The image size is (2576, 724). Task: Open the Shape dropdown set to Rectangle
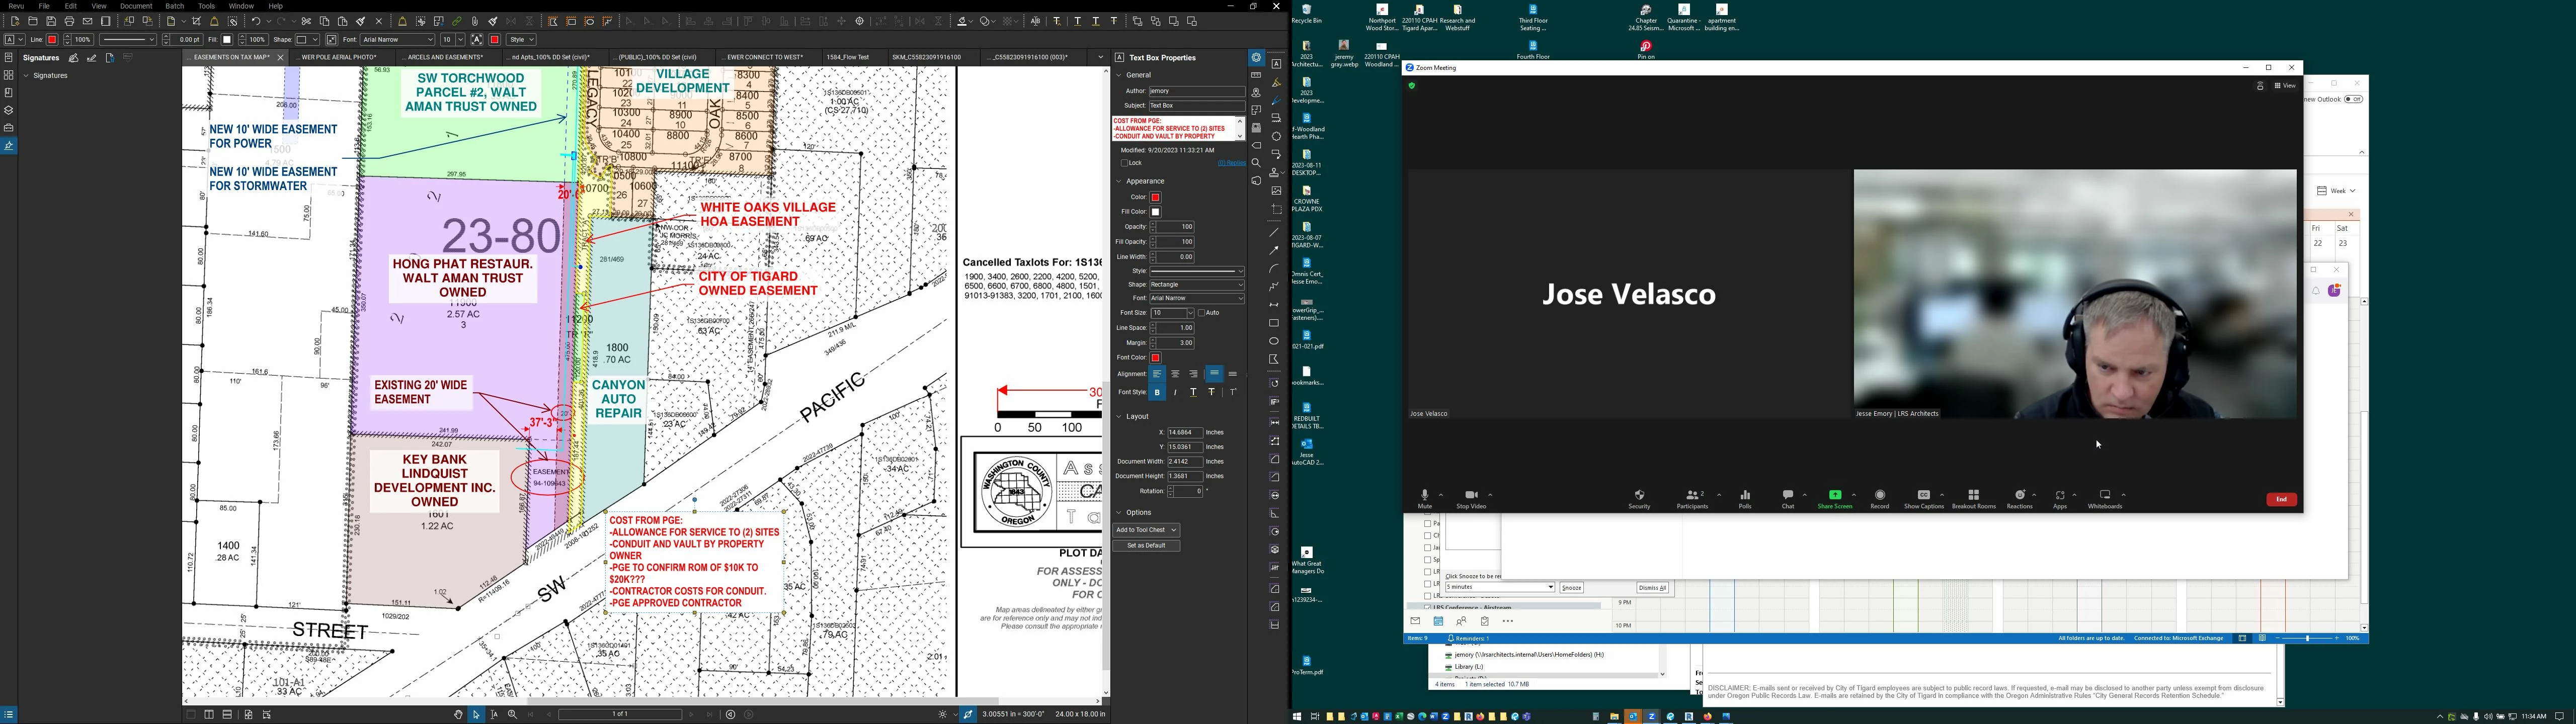[x=1196, y=285]
